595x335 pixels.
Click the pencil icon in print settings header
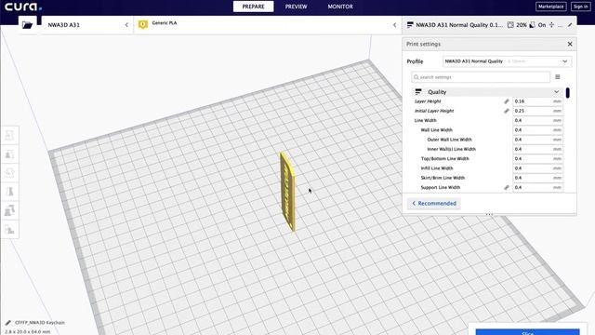[570, 25]
